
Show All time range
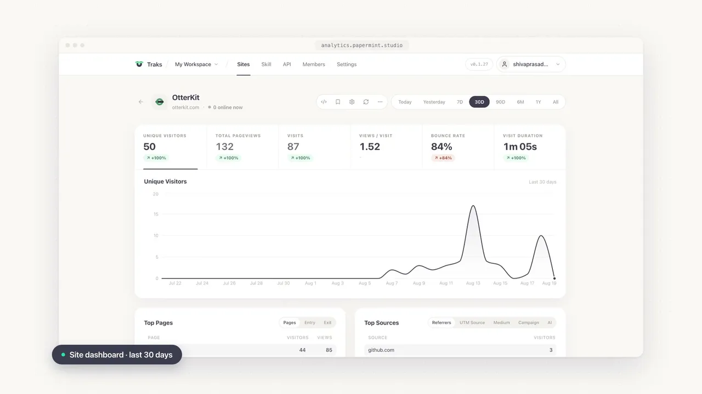556,102
